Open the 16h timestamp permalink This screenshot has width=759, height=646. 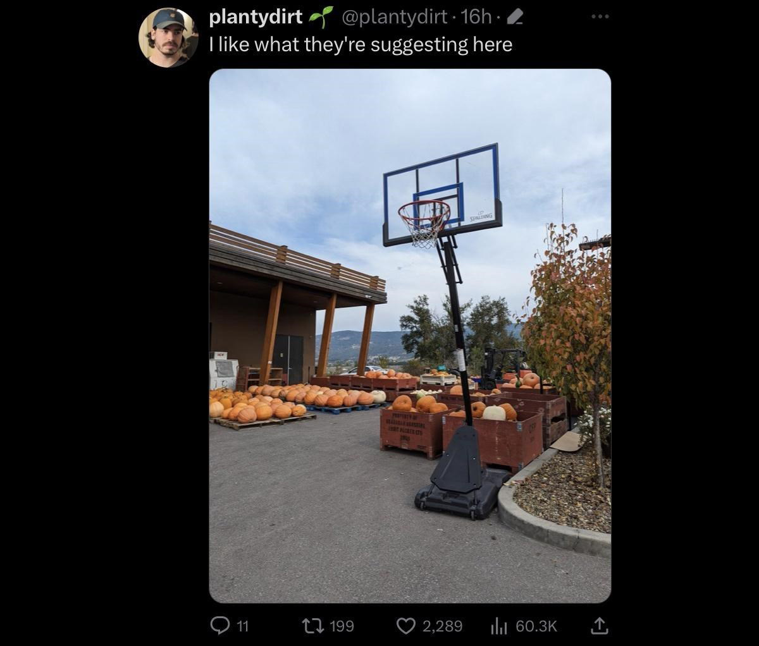pyautogui.click(x=476, y=18)
